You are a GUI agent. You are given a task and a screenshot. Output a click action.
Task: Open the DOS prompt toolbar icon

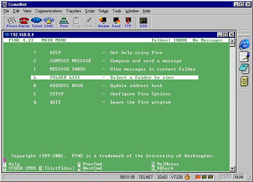point(143,22)
